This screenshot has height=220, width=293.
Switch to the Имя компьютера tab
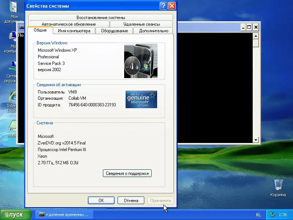tap(74, 31)
